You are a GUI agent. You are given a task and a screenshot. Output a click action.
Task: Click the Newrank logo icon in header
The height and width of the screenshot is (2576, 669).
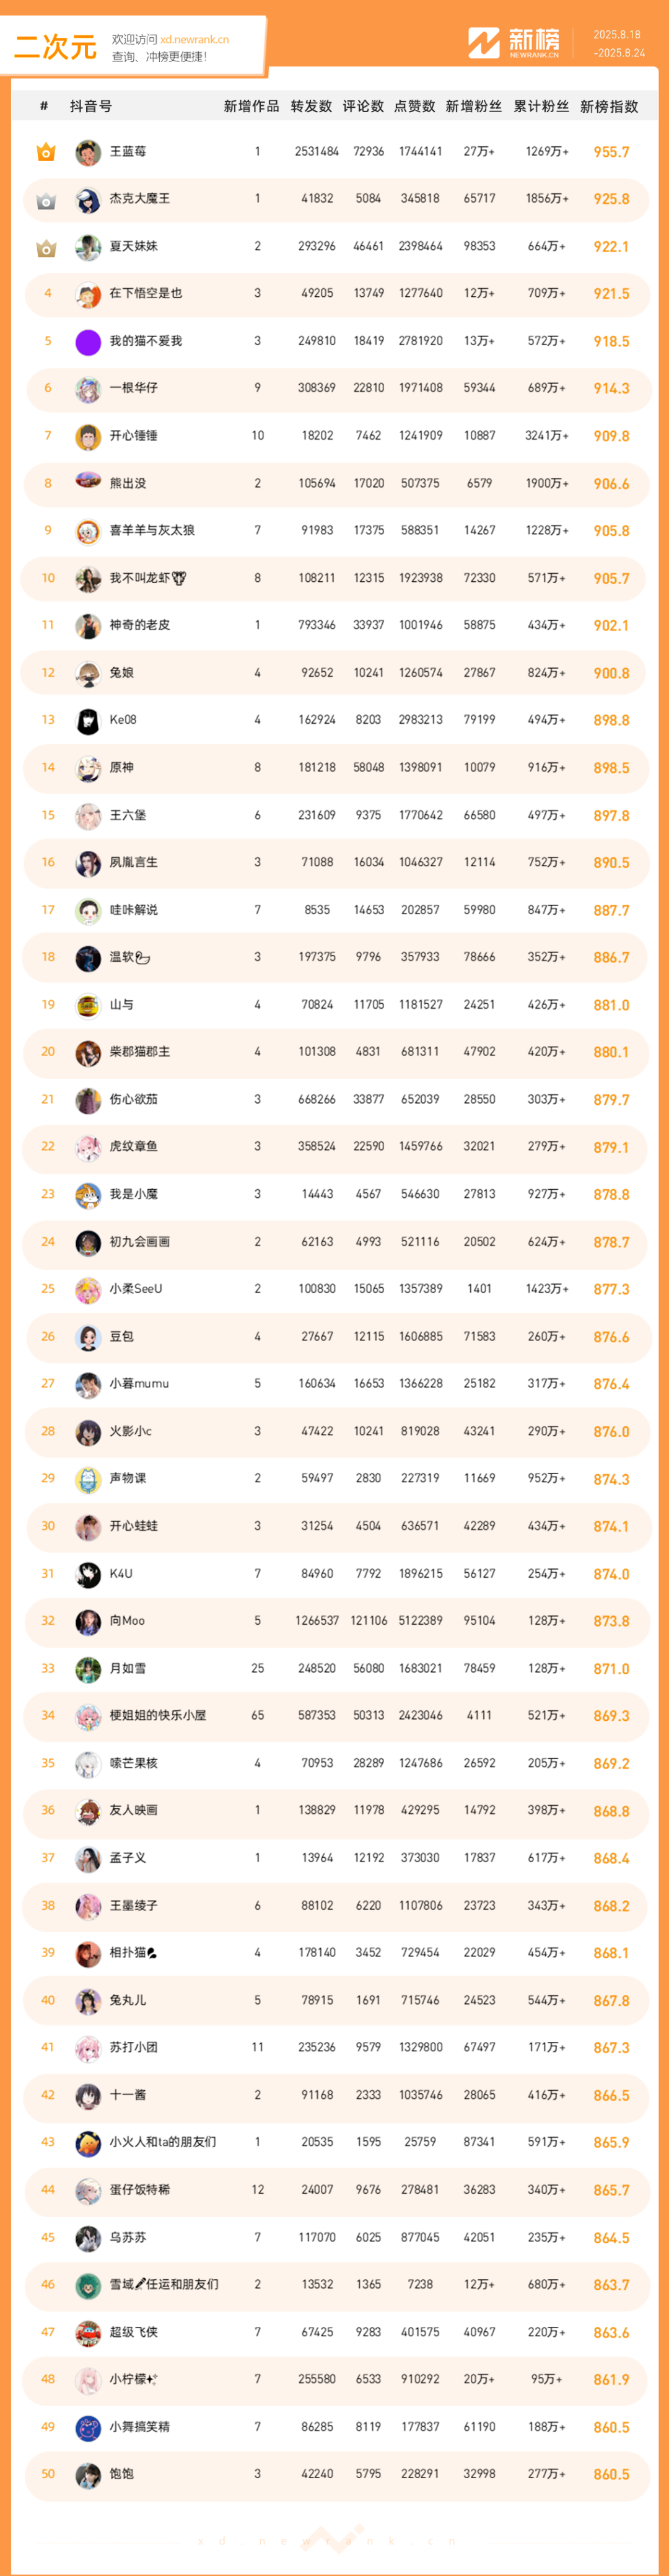[484, 43]
